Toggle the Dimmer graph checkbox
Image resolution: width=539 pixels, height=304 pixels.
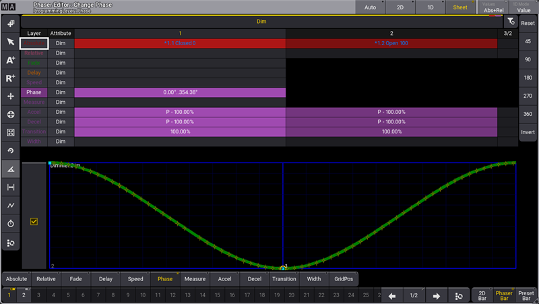pos(34,221)
